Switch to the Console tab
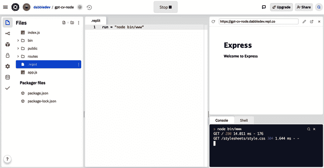The height and width of the screenshot is (168, 324). pyautogui.click(x=222, y=120)
